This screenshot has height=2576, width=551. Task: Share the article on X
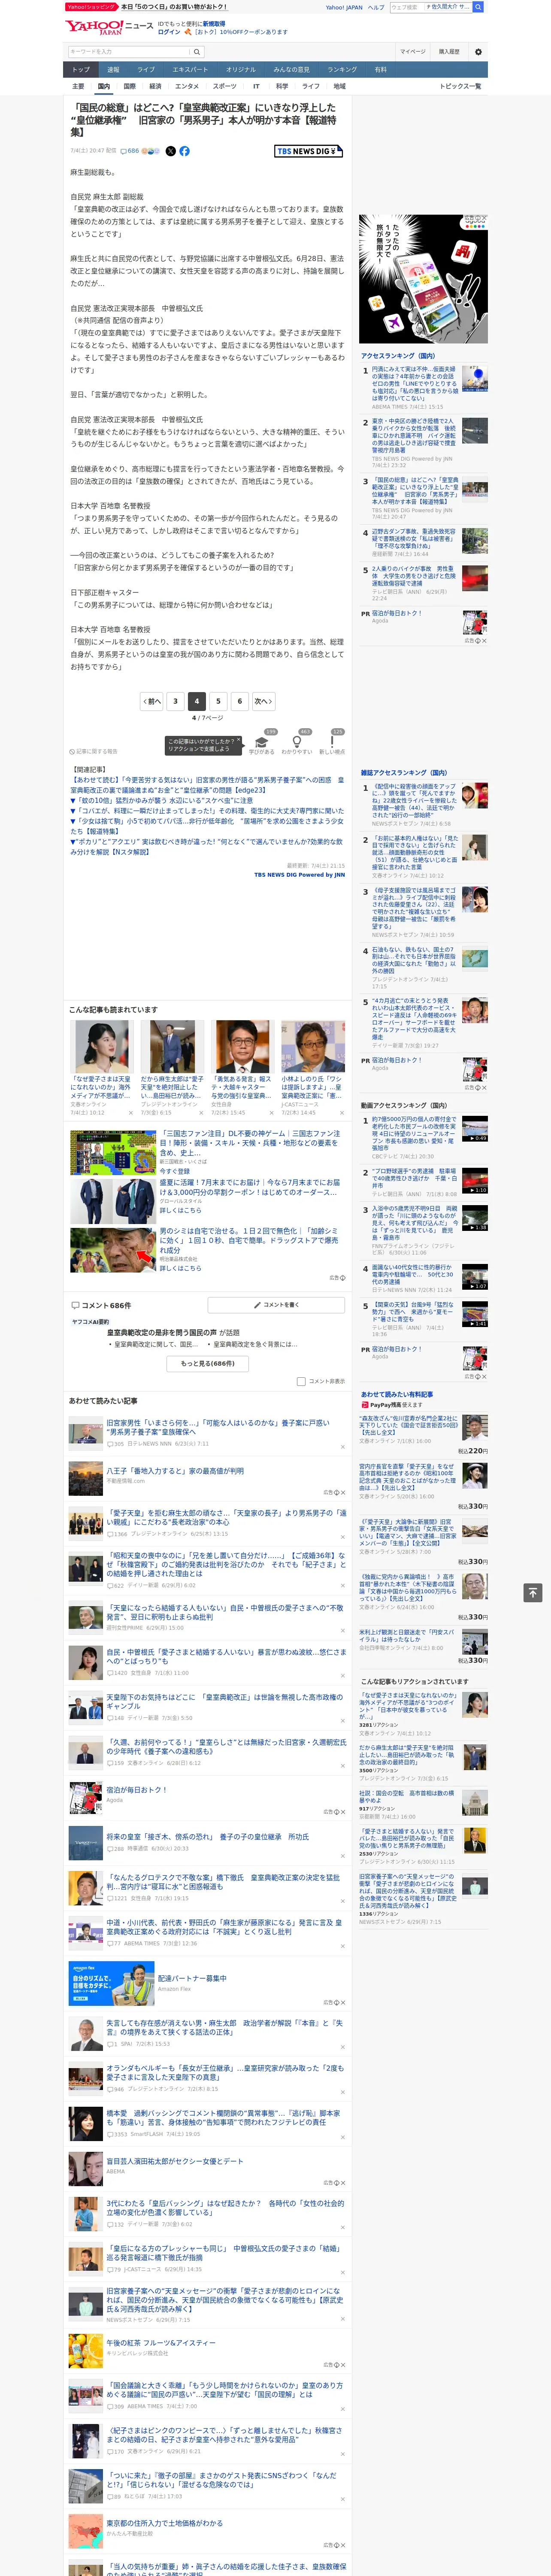point(170,151)
